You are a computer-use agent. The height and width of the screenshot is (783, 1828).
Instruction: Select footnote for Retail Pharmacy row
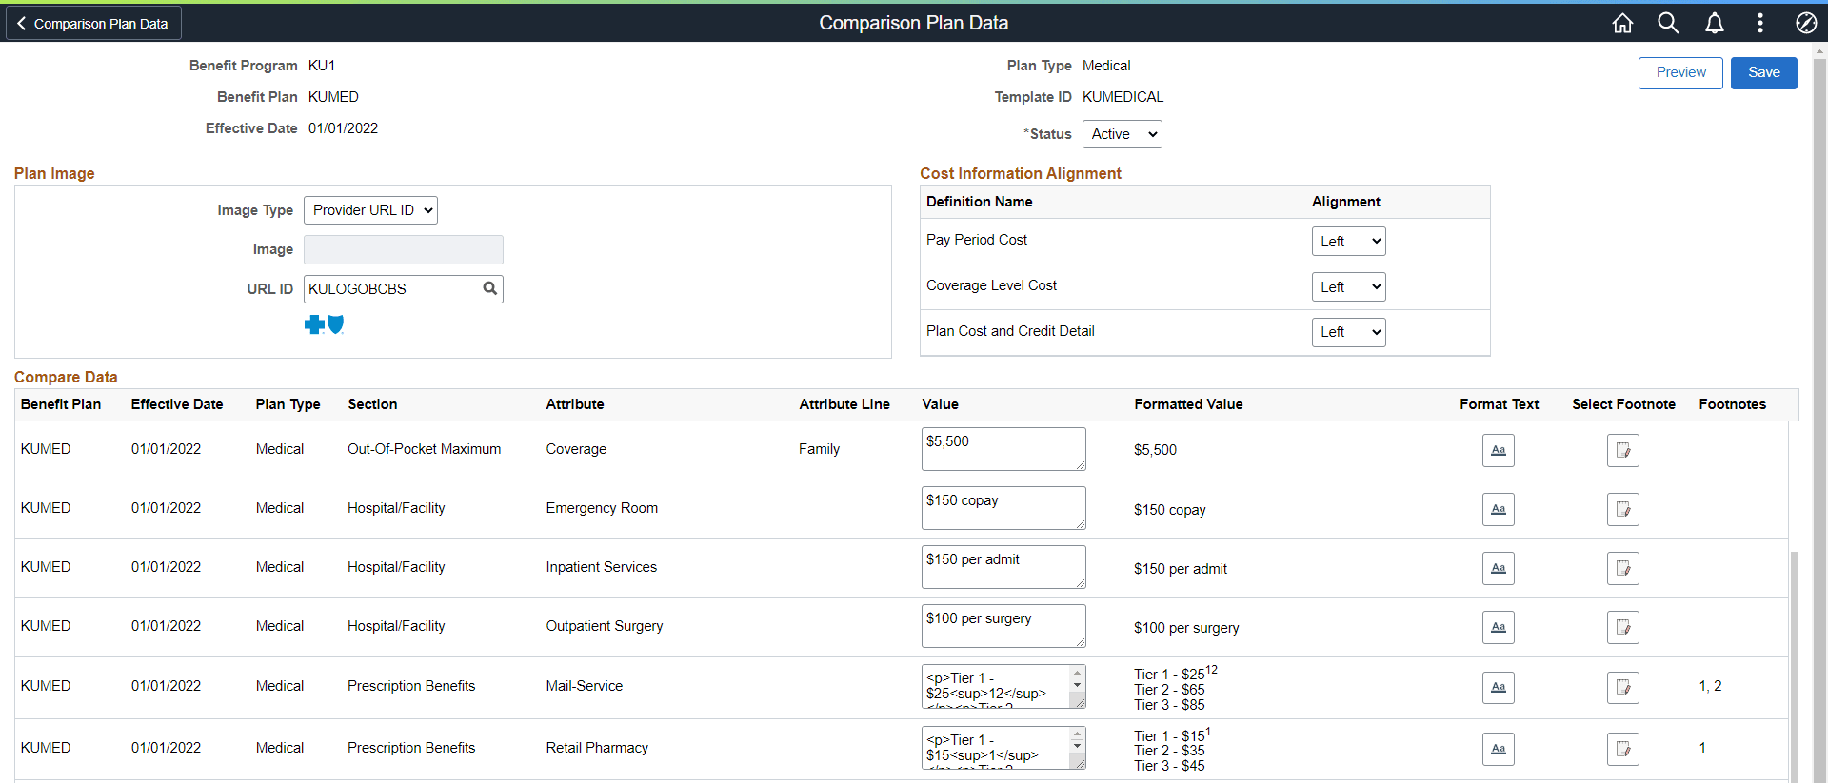point(1622,749)
